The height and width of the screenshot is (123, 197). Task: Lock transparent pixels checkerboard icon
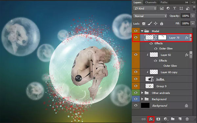pos(143,24)
